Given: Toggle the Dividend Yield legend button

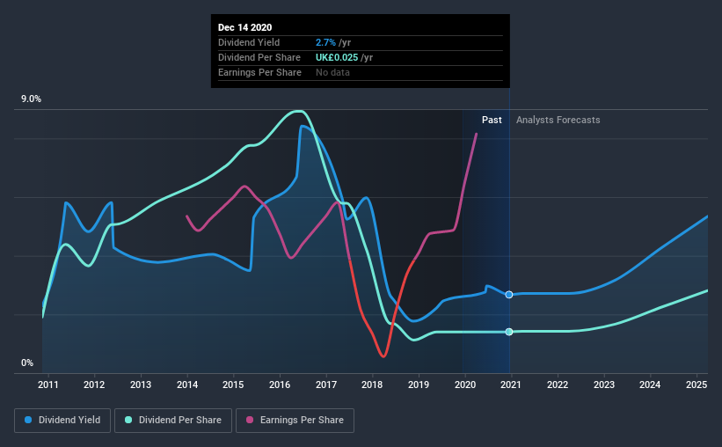Looking at the screenshot, I should click(62, 421).
